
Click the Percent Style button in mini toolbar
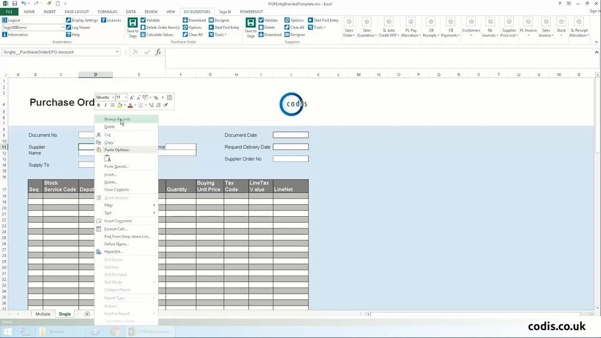pyautogui.click(x=156, y=98)
